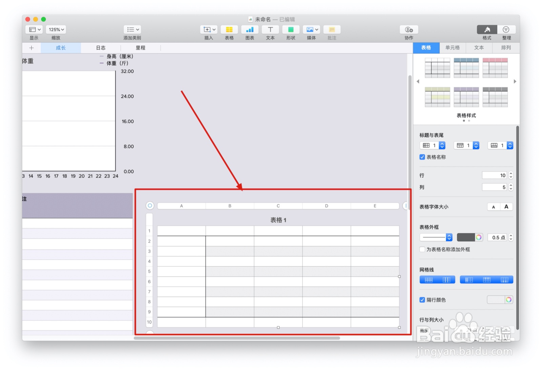Select the 文本 inspector tab
The image size is (542, 370).
click(x=479, y=48)
